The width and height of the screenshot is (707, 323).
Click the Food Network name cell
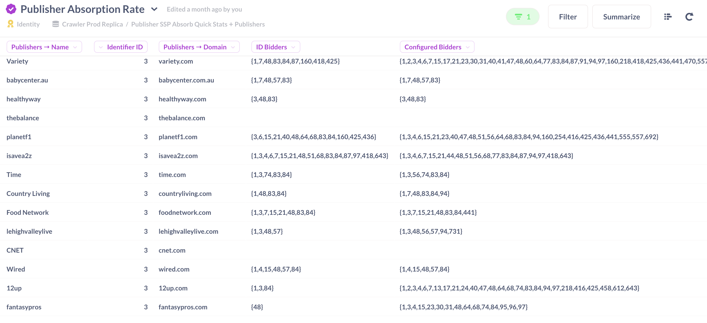[27, 212]
